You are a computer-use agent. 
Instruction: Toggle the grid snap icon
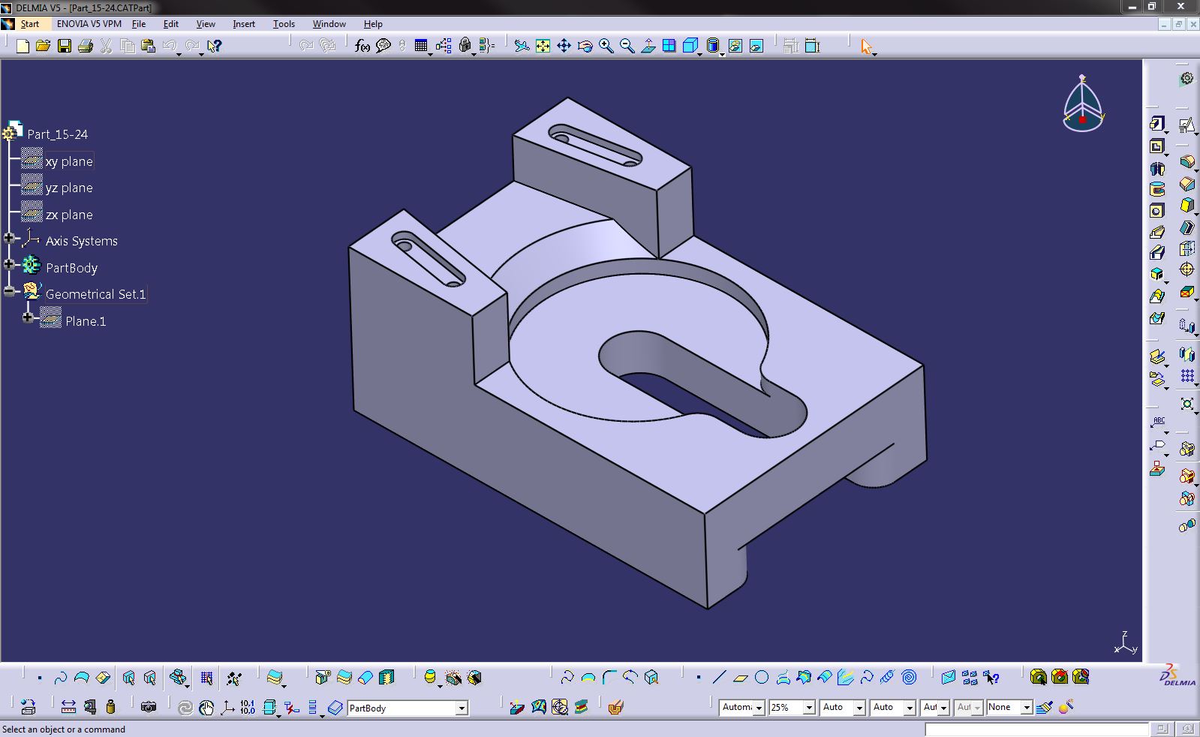point(206,678)
